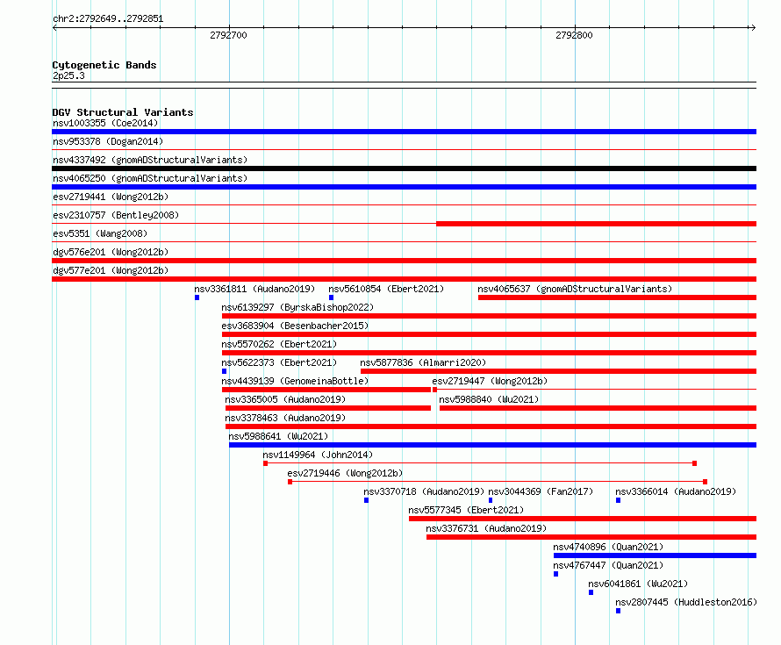The image size is (781, 645).
Task: Click esv2719446 (Wong2012b) label
Action: pyautogui.click(x=345, y=473)
